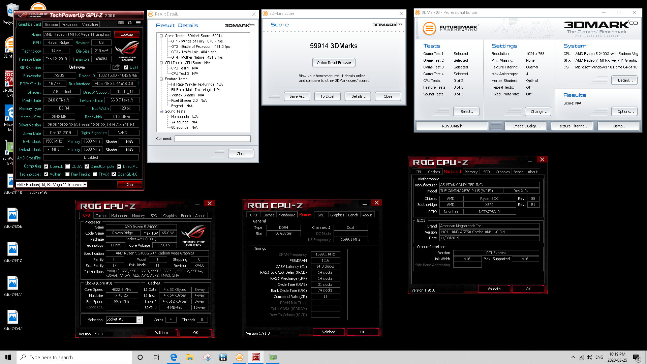The height and width of the screenshot is (364, 647).
Task: Click the BIOS export share icon in GPU-Z
Action: point(116,67)
